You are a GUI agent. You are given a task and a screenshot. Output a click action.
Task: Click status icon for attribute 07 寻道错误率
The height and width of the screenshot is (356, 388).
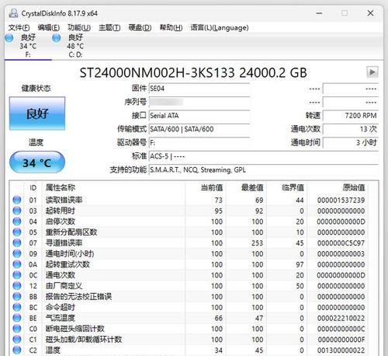(17, 243)
